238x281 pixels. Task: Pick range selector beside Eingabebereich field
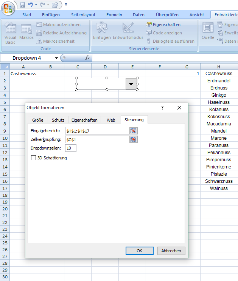133,131
